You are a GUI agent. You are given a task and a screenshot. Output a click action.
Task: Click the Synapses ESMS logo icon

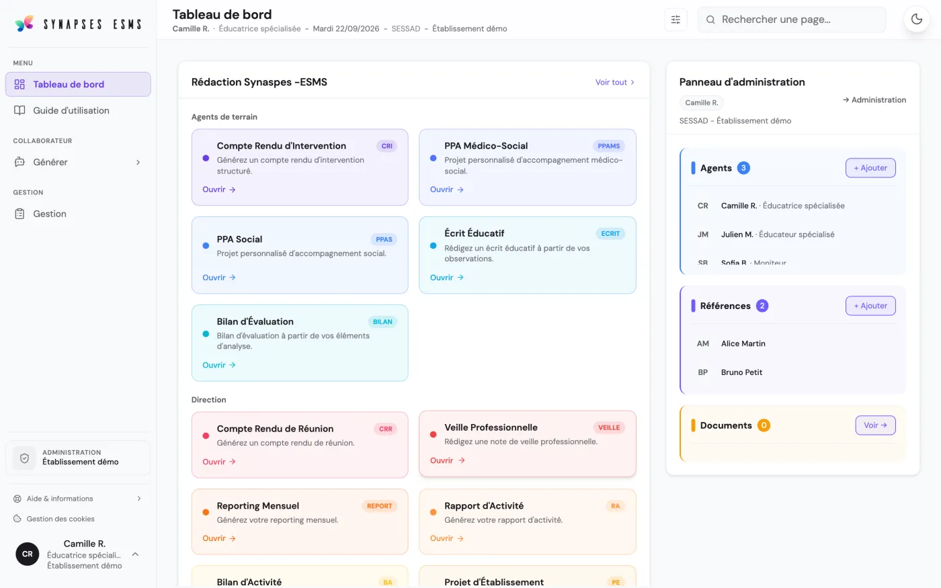(24, 24)
